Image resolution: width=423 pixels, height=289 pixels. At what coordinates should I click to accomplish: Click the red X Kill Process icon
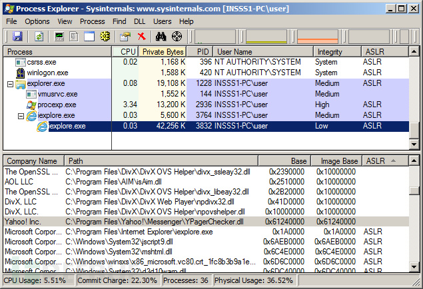(x=142, y=37)
